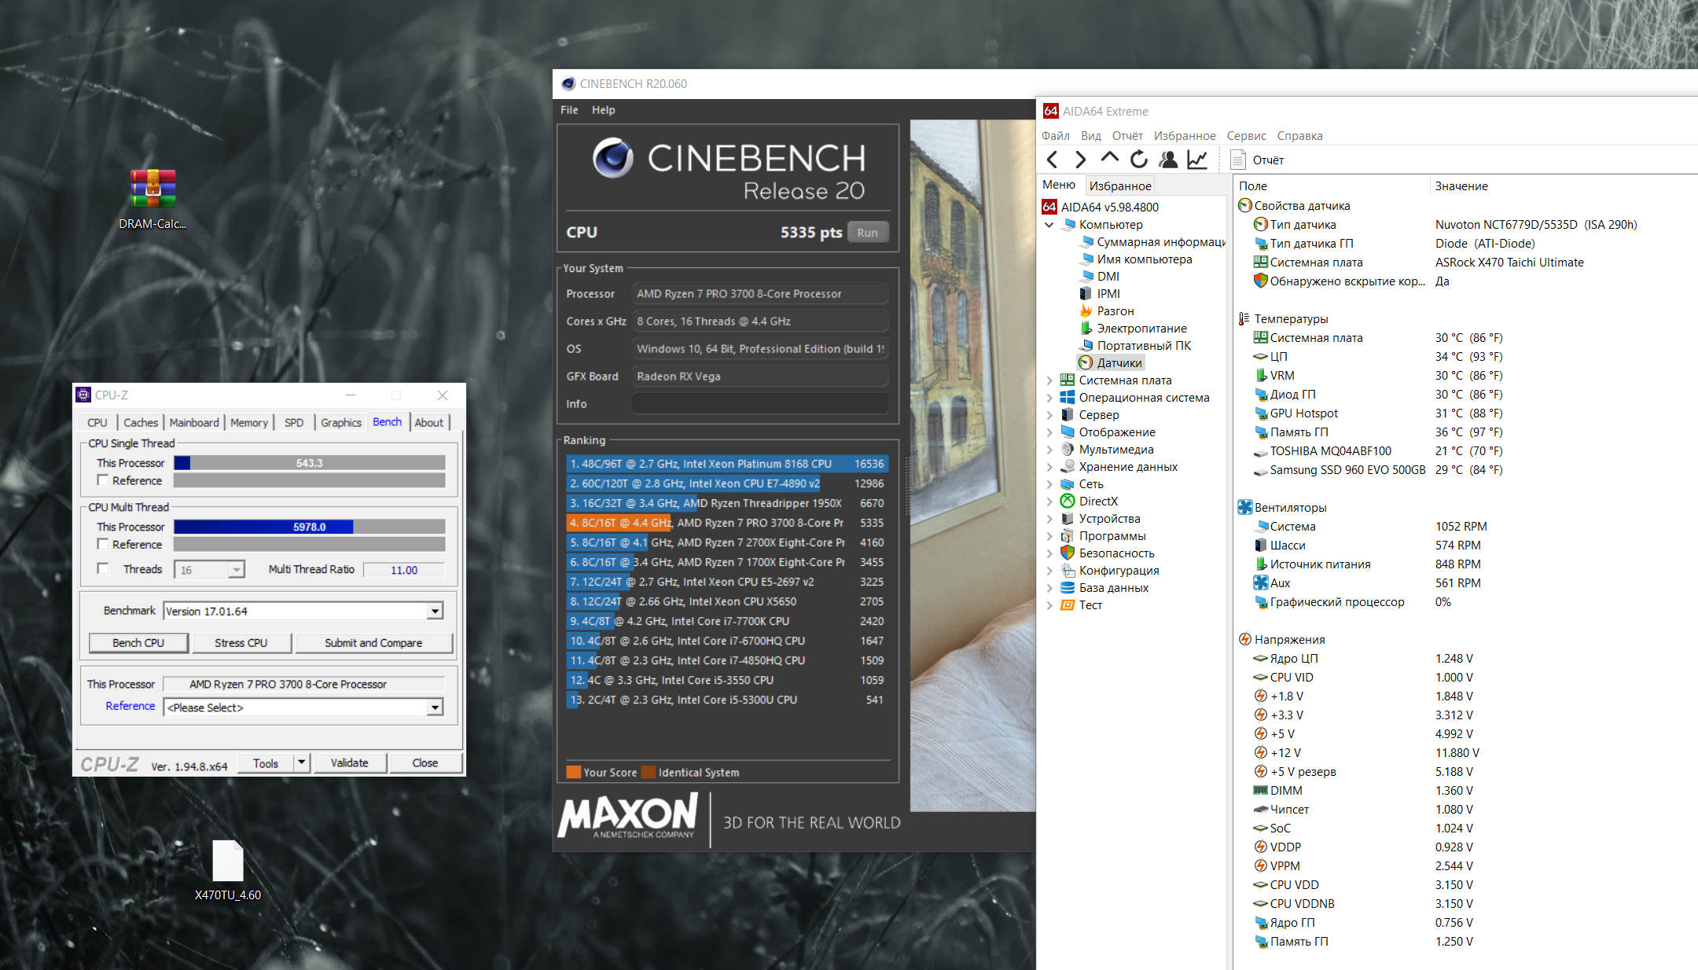Click the AIDA64 back navigation arrow
This screenshot has height=970, width=1698.
point(1052,160)
